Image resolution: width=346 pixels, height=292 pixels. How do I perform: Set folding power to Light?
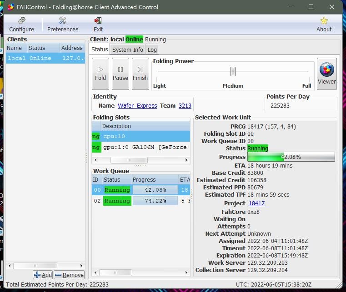160,86
